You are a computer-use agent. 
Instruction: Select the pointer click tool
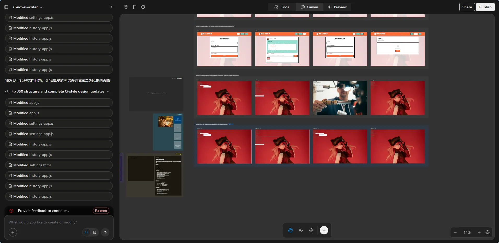pos(301,230)
